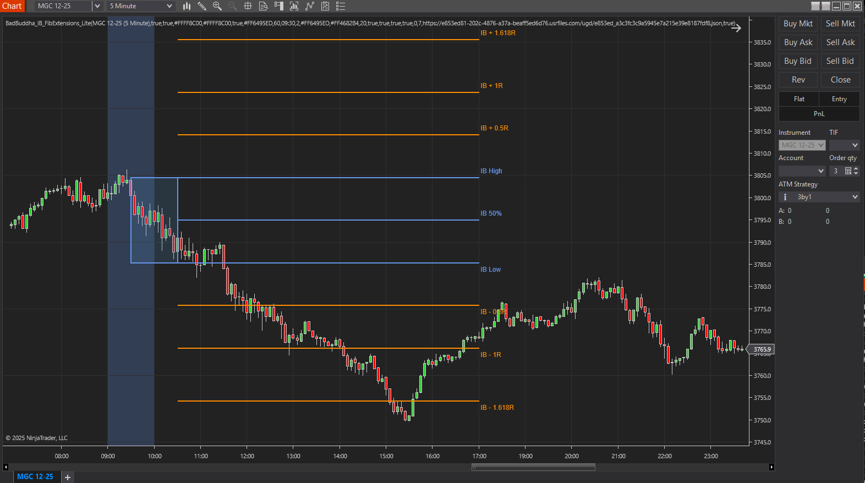
Task: Click the Sell Ask button
Action: (840, 42)
